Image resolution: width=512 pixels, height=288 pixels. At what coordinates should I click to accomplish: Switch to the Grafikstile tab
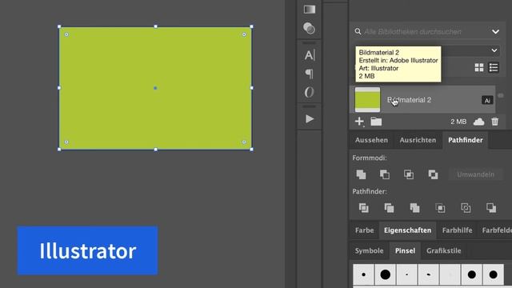tap(443, 250)
